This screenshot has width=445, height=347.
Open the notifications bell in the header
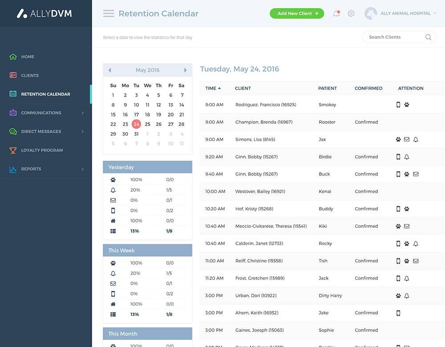pyautogui.click(x=336, y=13)
